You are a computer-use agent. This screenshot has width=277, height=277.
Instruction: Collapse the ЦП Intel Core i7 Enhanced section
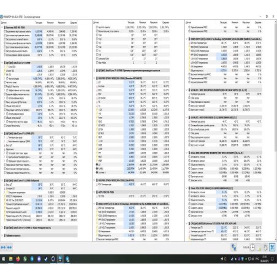click(x=2, y=181)
